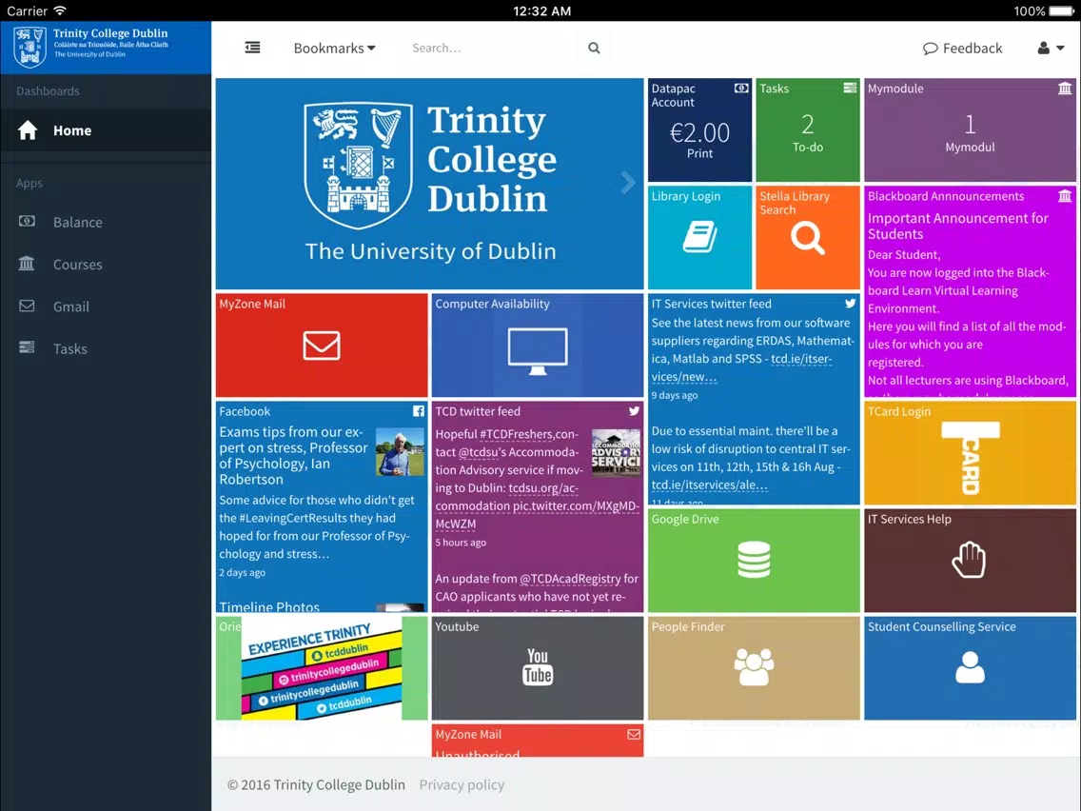Click the TCD twitter feed bird icon
Screen dimensions: 1081x811
tap(634, 411)
